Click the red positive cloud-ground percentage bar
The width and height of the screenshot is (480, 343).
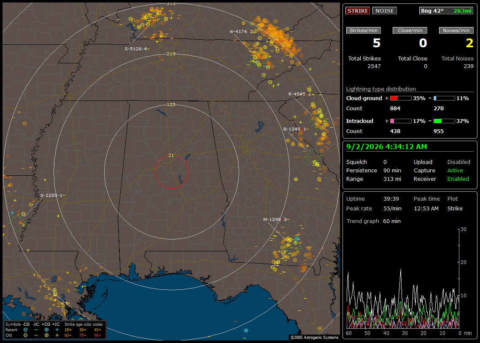(401, 98)
